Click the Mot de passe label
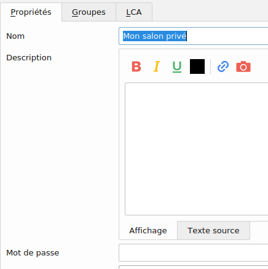Image resolution: width=268 pixels, height=269 pixels. [33, 253]
